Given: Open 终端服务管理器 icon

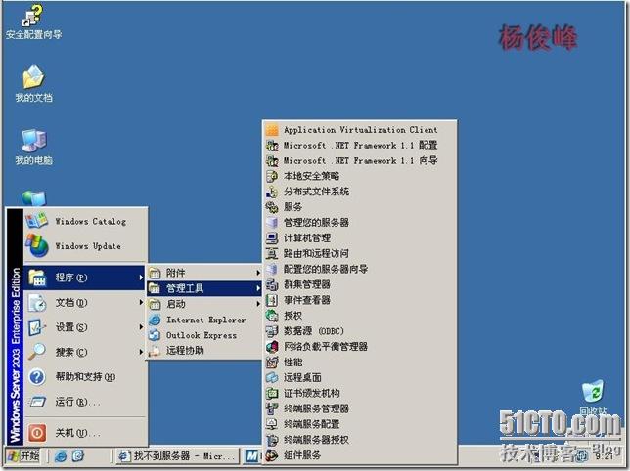Looking at the screenshot, I should (x=272, y=408).
